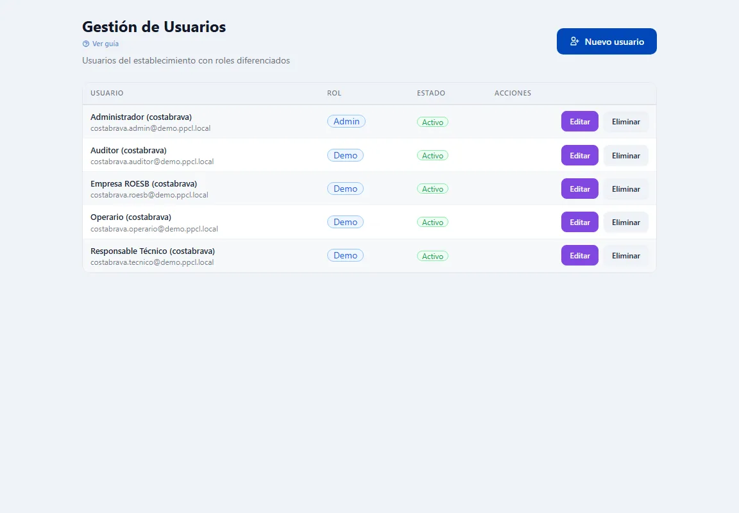This screenshot has width=739, height=513.
Task: Select the email costabrava.roesb@demo.ppcl.local
Action: pos(149,195)
